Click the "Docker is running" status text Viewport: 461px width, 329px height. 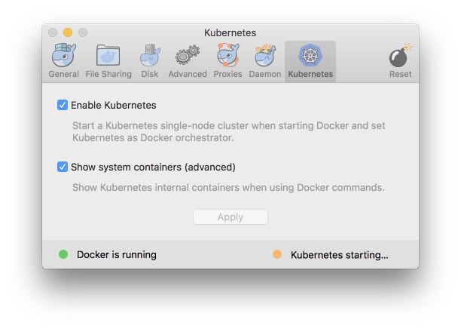pyautogui.click(x=117, y=255)
